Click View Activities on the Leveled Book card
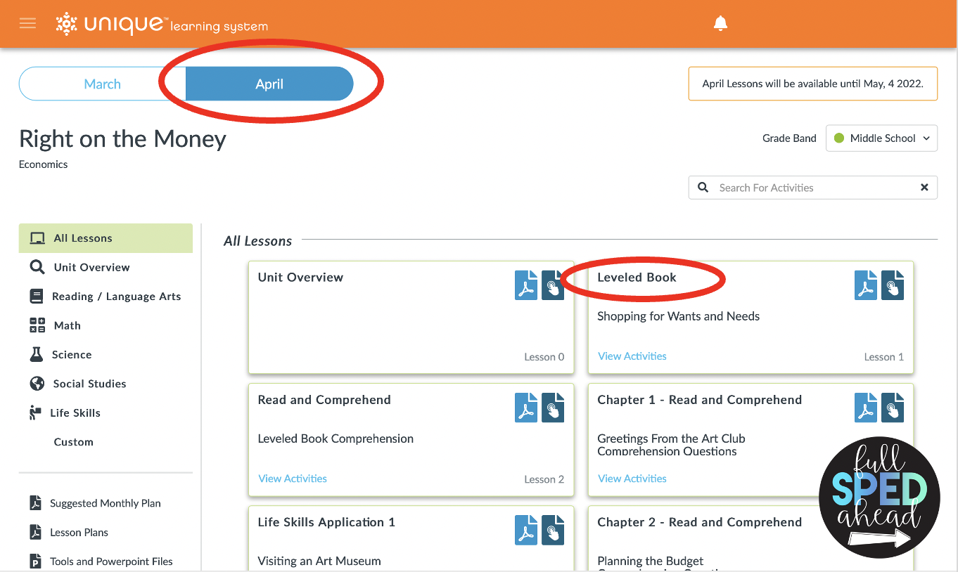Image resolution: width=958 pixels, height=572 pixels. click(632, 356)
